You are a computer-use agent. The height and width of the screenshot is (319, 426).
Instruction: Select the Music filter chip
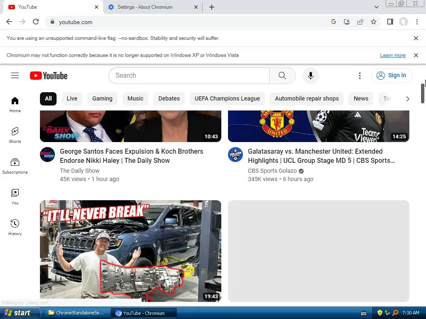click(x=135, y=99)
